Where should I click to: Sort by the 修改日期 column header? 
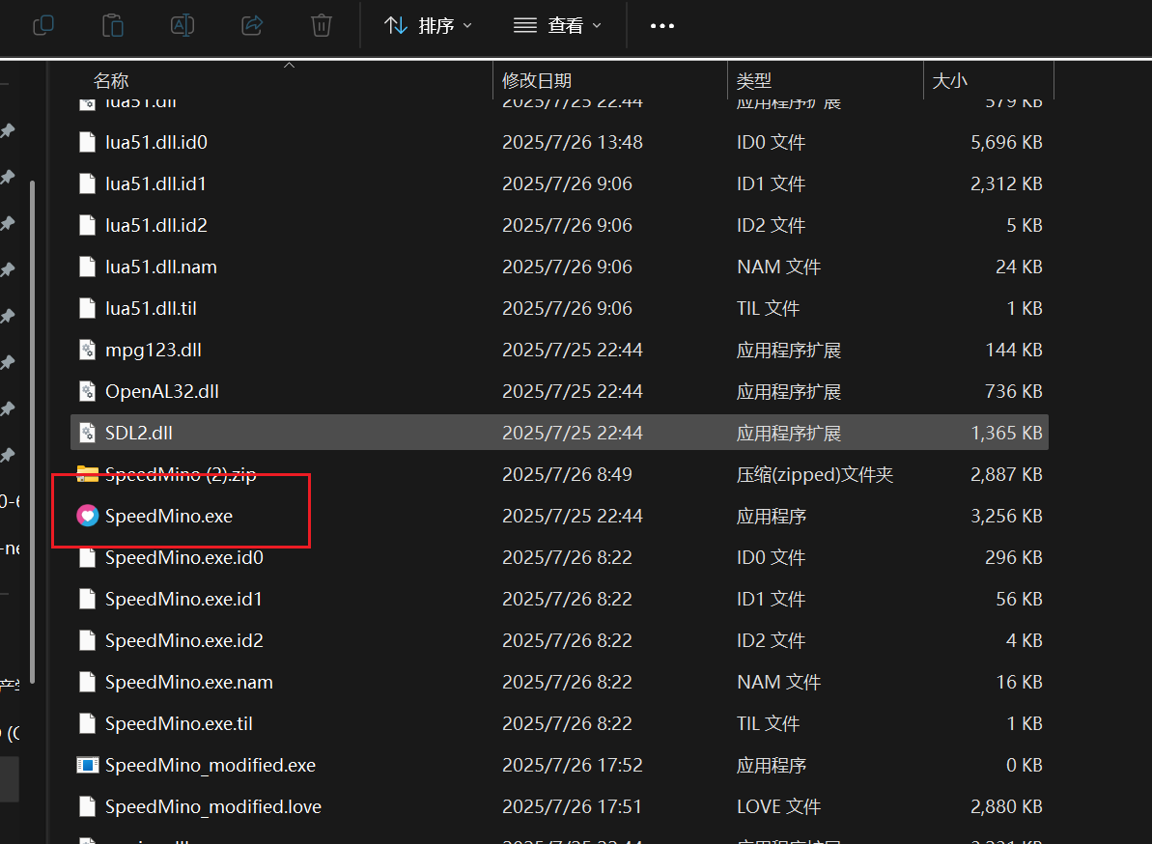[537, 81]
